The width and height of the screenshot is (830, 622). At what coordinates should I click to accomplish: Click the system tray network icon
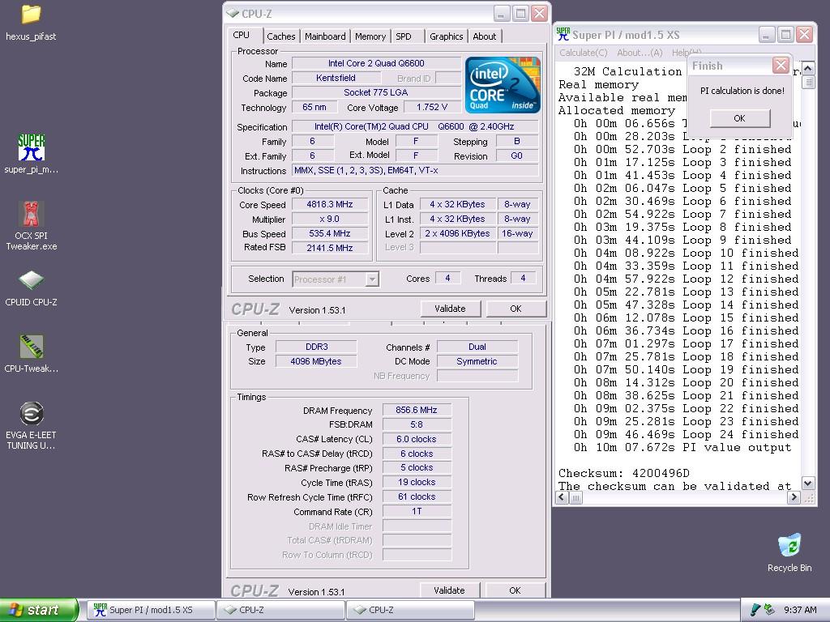(769, 610)
